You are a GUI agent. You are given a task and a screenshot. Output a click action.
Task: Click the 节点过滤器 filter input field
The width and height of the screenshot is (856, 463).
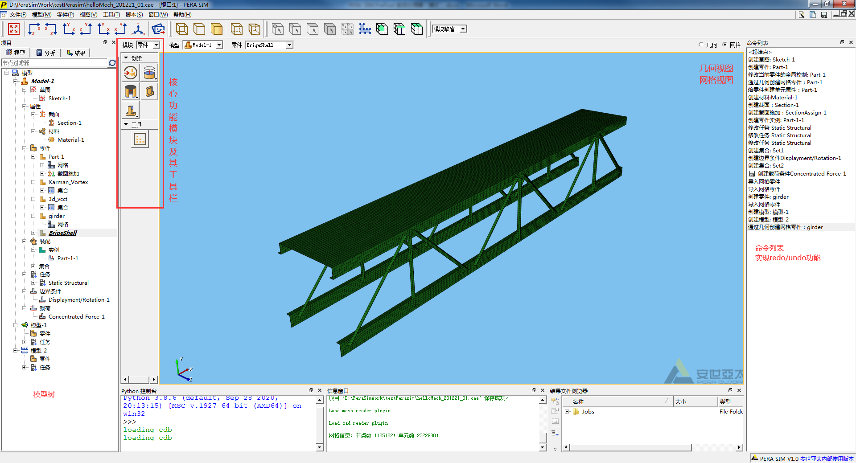(54, 63)
